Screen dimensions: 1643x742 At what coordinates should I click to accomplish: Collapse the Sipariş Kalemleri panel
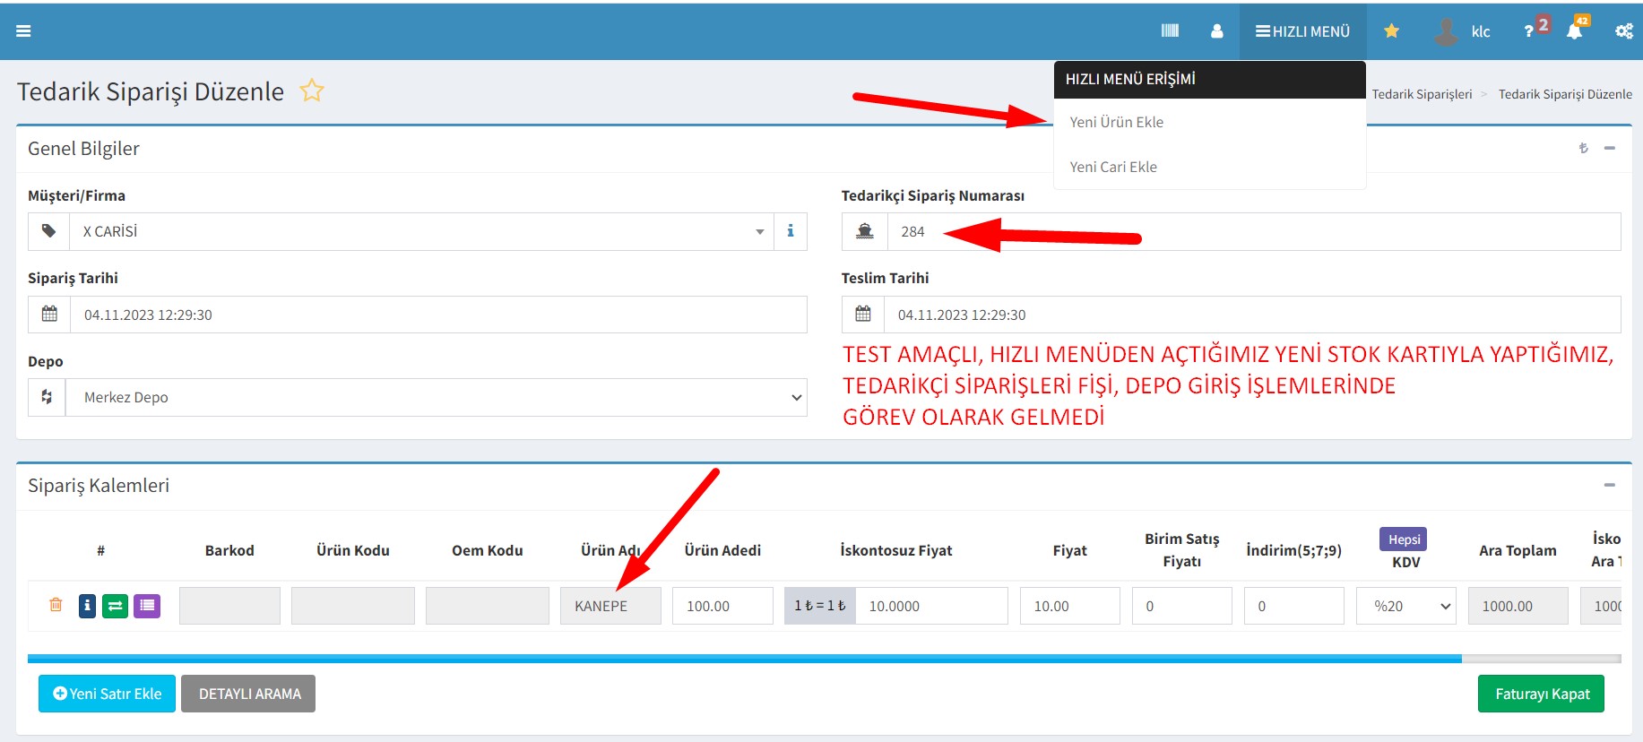click(x=1609, y=485)
